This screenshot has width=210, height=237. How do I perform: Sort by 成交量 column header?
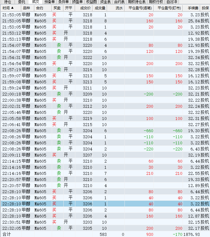(x=100, y=8)
